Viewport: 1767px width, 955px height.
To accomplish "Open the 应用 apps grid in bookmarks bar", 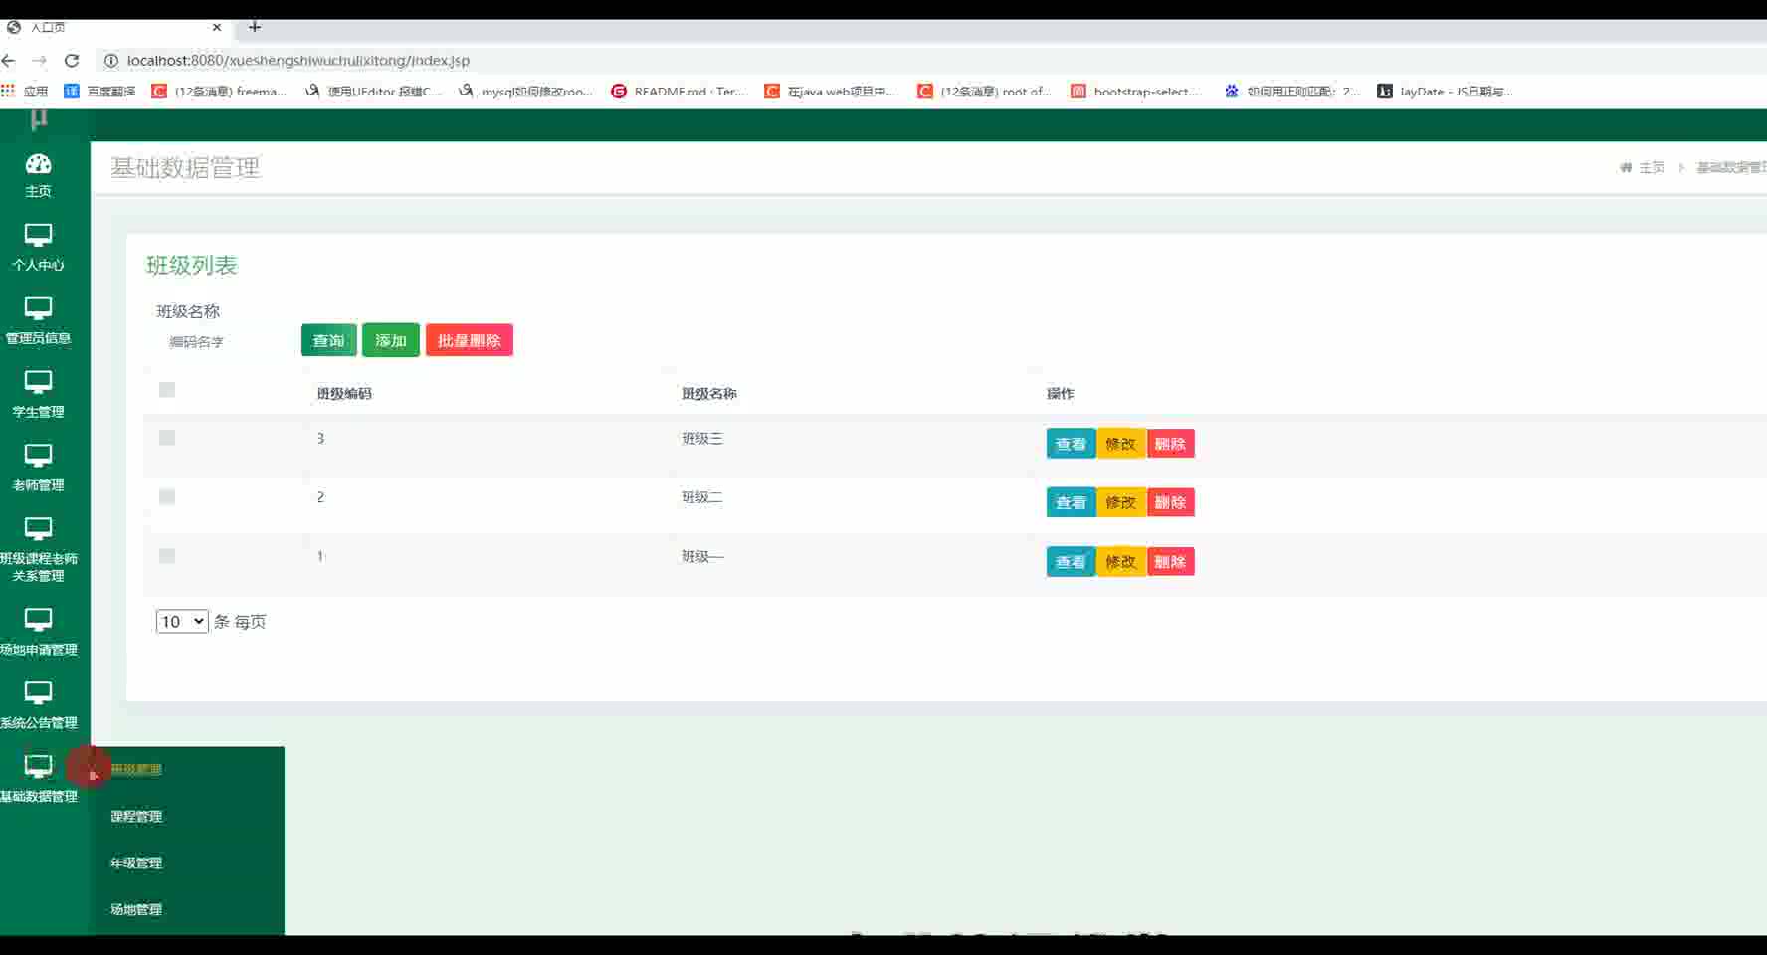I will tap(25, 92).
